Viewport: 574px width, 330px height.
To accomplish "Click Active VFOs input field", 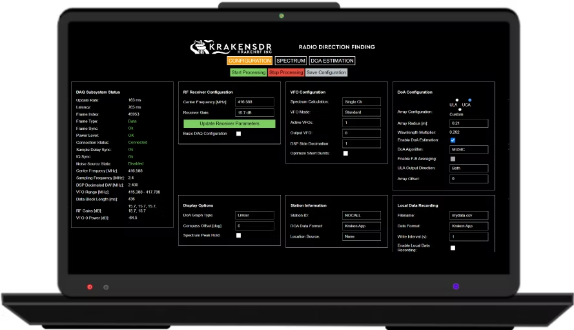I will pyautogui.click(x=362, y=123).
